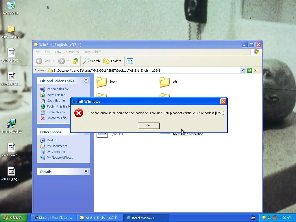Open the Tools menu
This screenshot has height=222, width=296.
pos(87,52)
